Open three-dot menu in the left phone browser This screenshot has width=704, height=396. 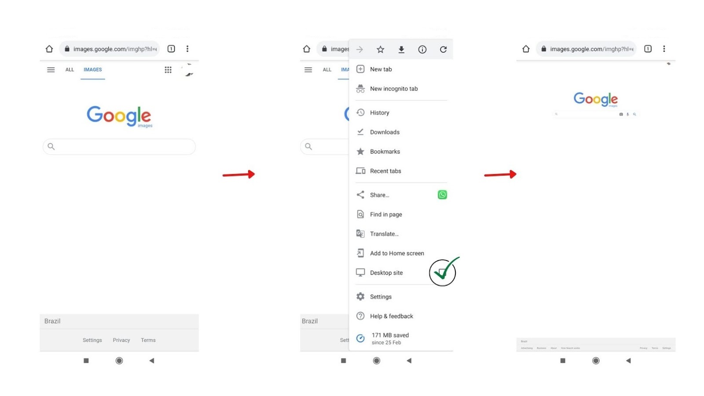tap(187, 49)
